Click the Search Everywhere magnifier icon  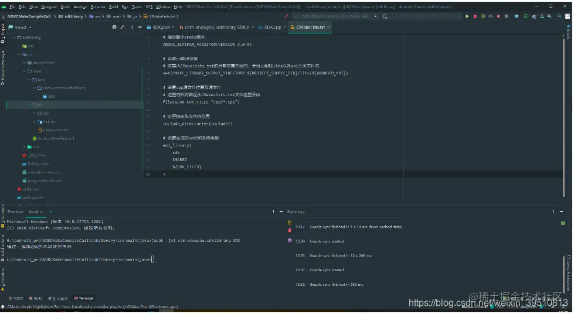559,16
